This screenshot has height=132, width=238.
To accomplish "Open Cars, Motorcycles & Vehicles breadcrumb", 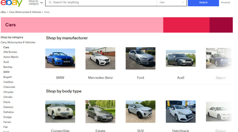I will click(x=25, y=12).
